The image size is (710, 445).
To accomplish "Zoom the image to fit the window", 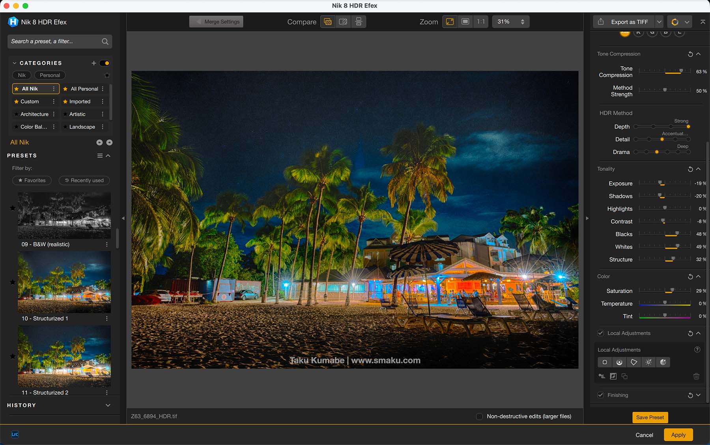I will pos(450,22).
